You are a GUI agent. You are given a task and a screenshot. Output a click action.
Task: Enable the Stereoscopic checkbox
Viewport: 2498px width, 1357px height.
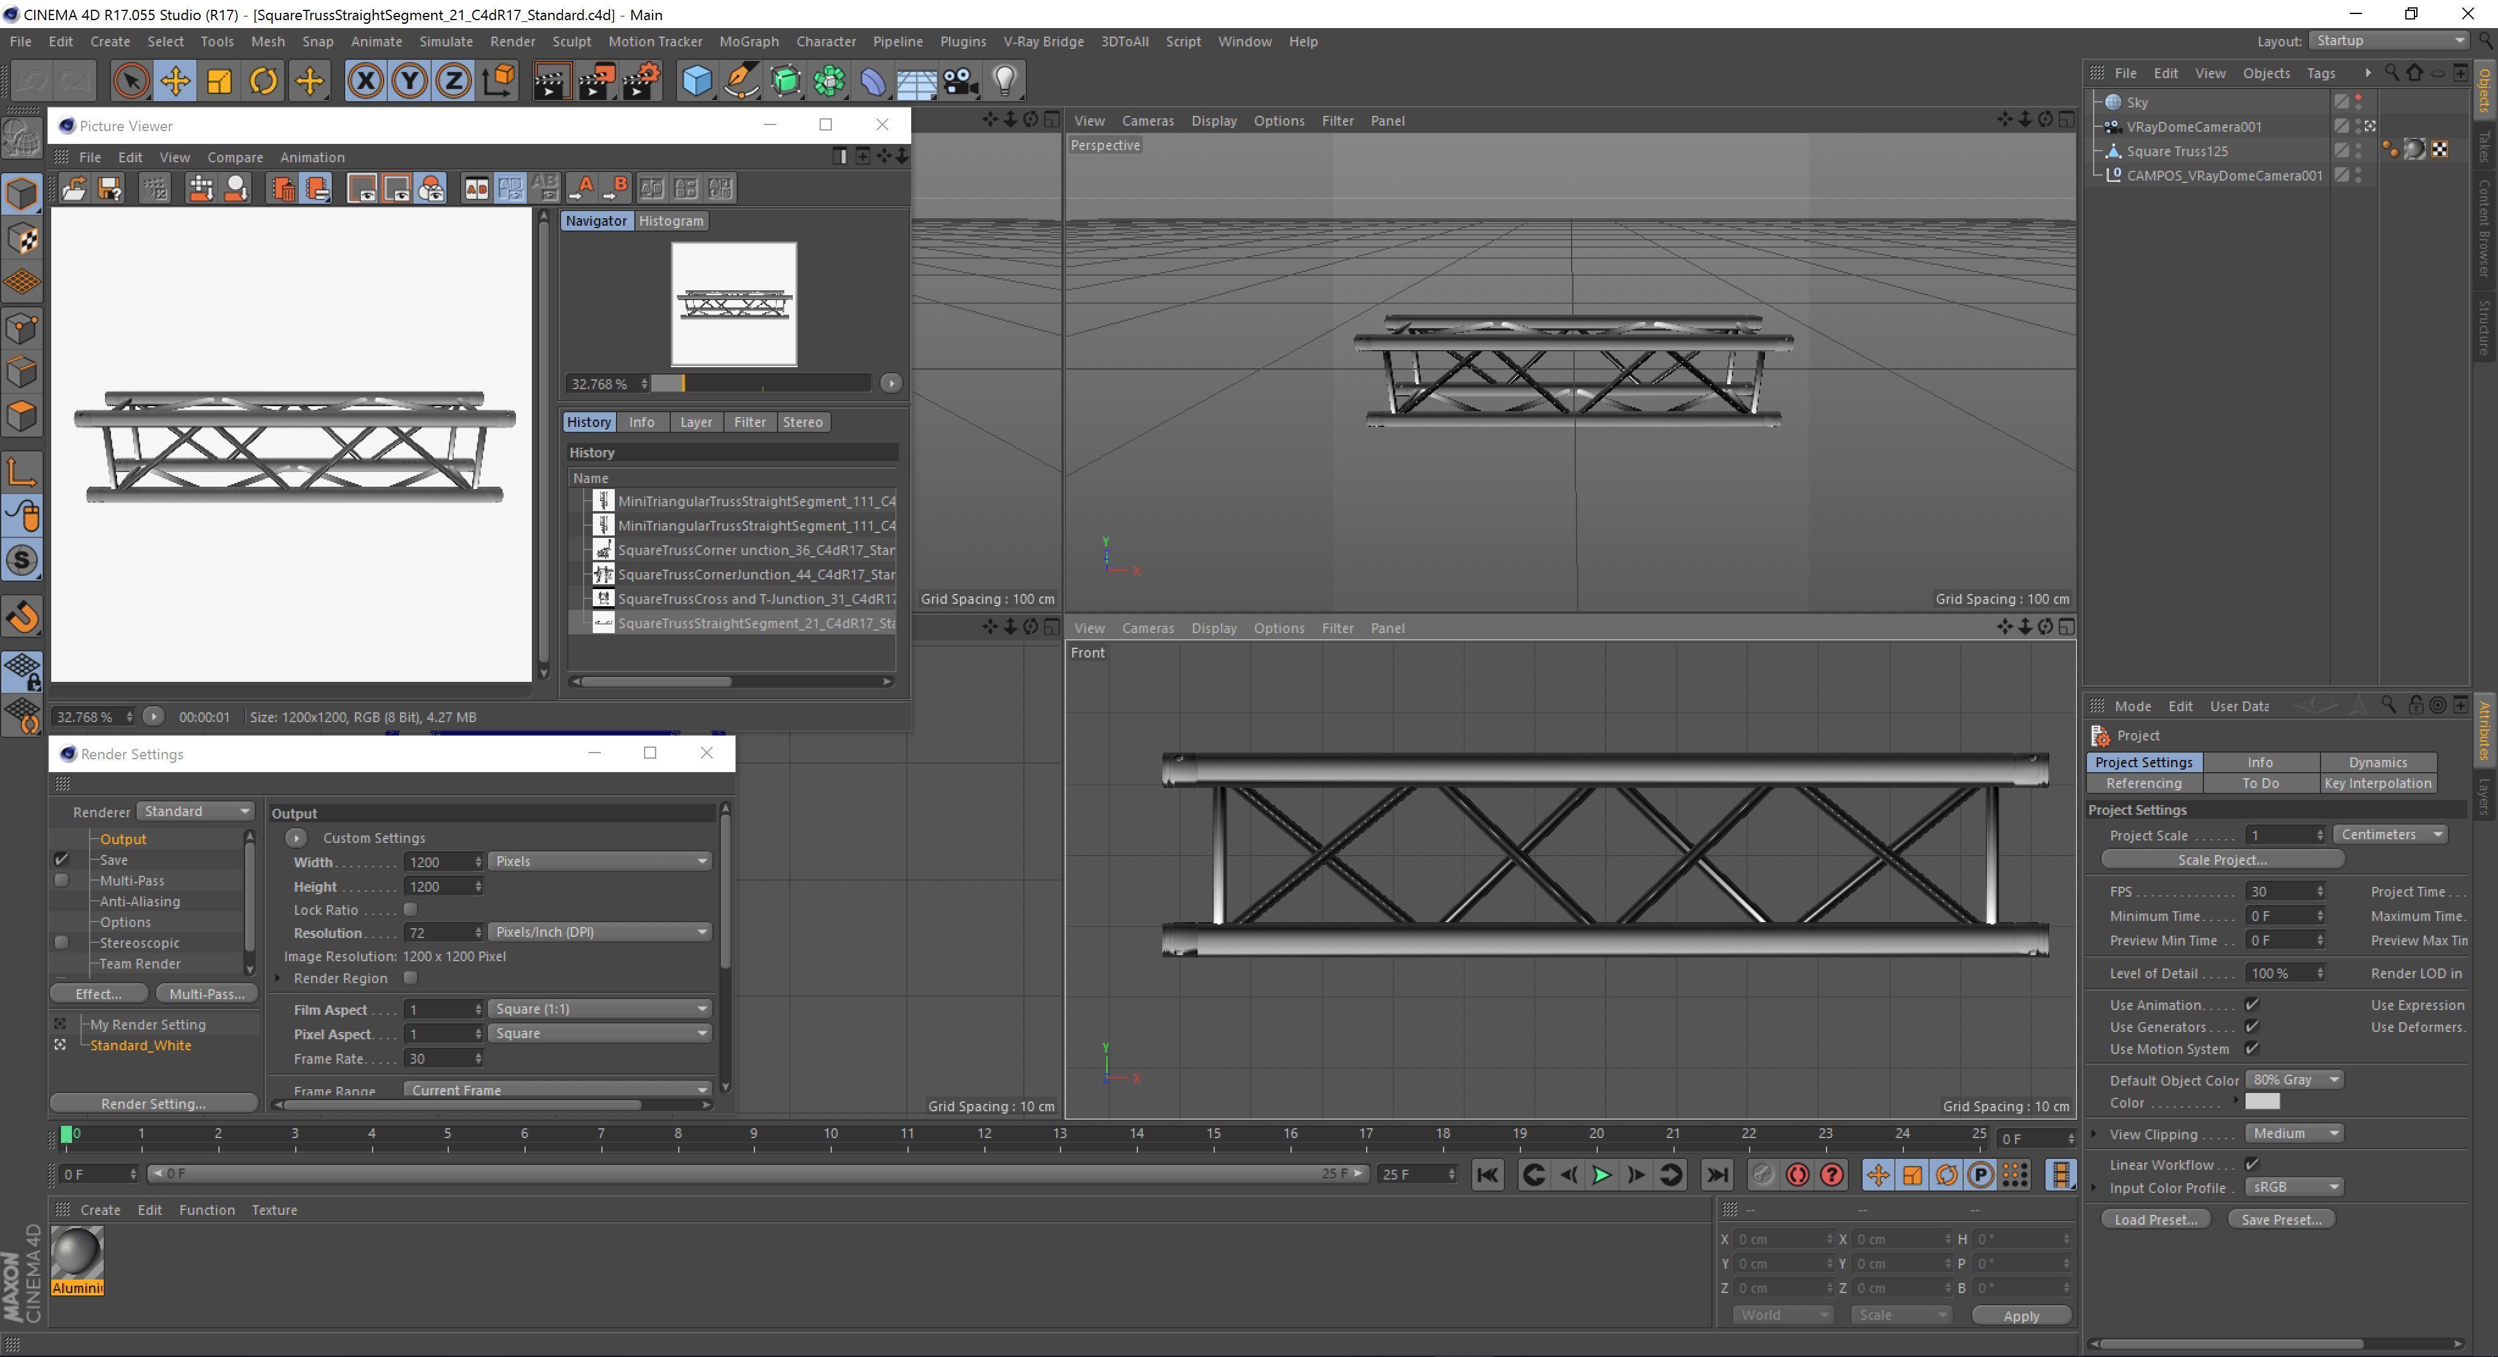pos(62,943)
